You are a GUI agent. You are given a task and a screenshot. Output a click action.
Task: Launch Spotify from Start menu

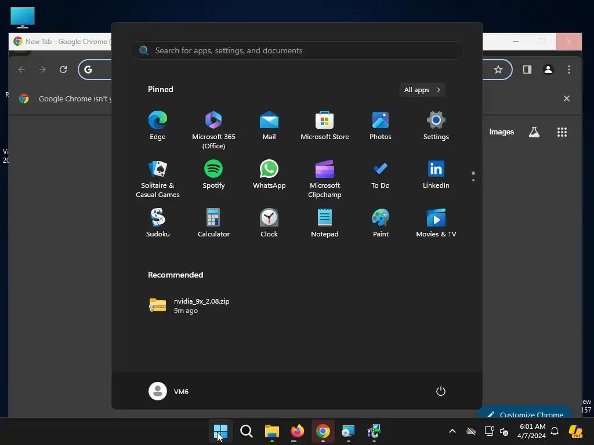tap(213, 174)
